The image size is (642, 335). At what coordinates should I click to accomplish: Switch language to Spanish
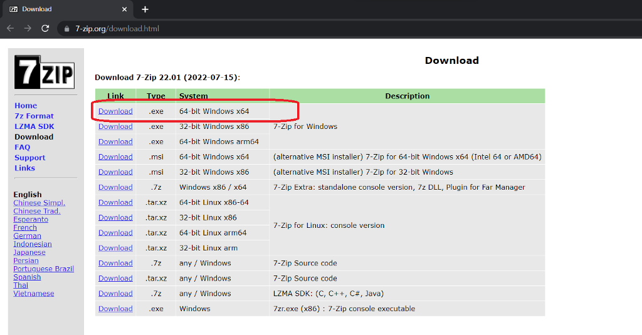(27, 277)
